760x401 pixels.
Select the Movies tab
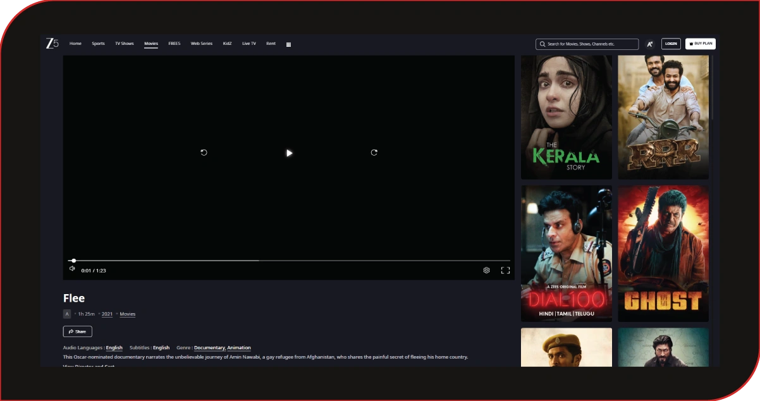pos(151,44)
